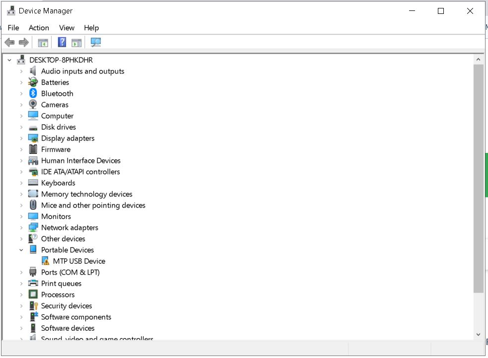Show or hide the console tree toolbar icon
Image resolution: width=488 pixels, height=358 pixels.
point(43,43)
